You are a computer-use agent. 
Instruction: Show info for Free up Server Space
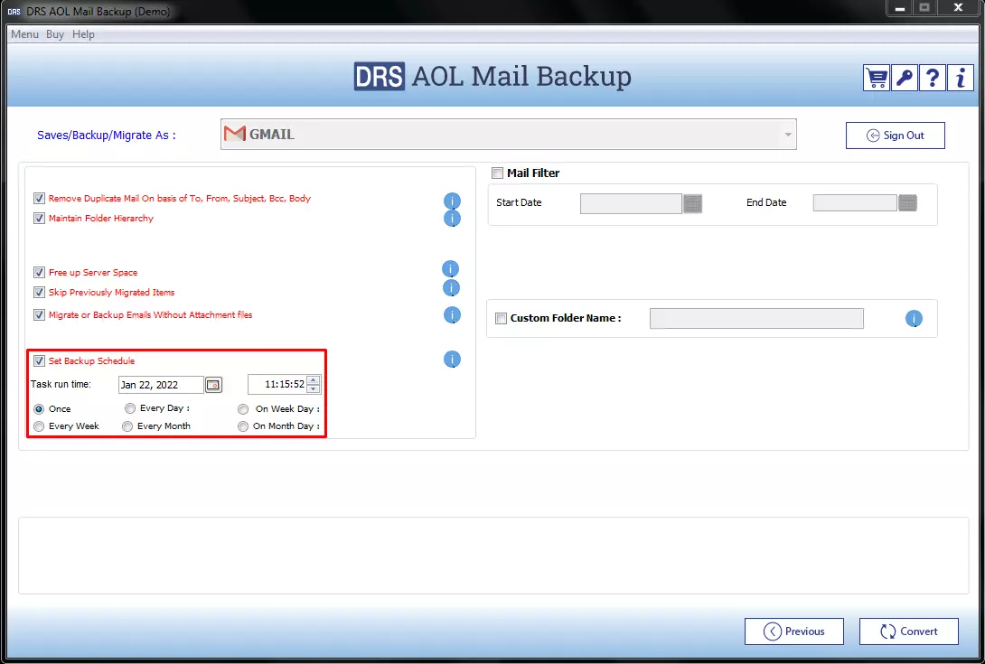point(450,269)
